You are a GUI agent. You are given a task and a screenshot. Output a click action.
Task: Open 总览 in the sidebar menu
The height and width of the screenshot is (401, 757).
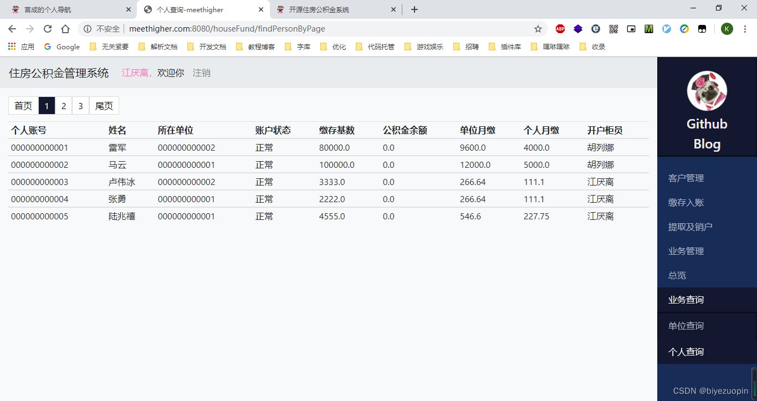pos(677,276)
